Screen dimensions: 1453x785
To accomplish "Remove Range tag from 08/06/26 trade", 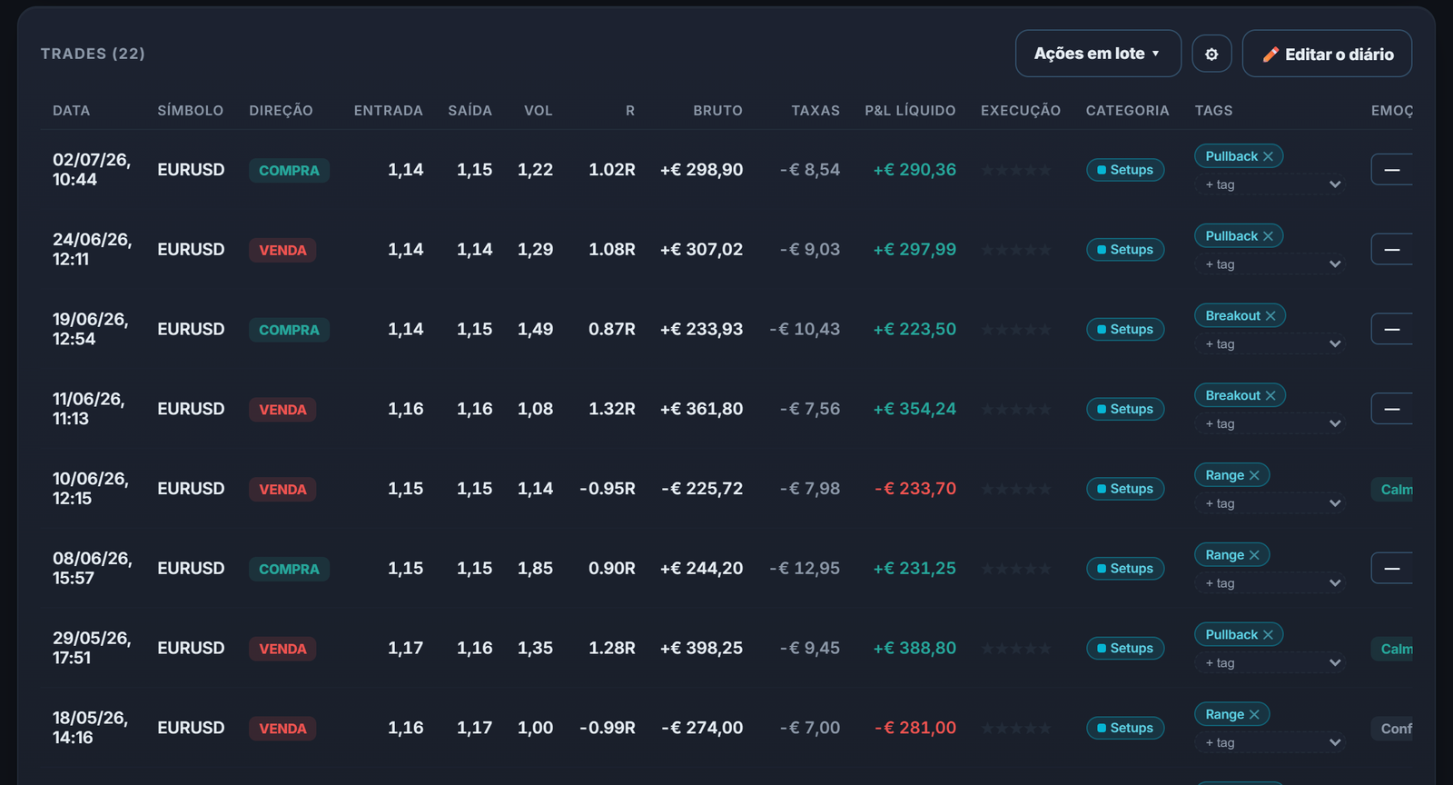I will coord(1254,555).
